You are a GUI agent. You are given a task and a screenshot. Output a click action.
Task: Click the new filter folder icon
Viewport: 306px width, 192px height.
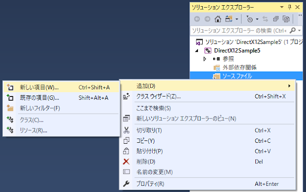tap(10, 108)
